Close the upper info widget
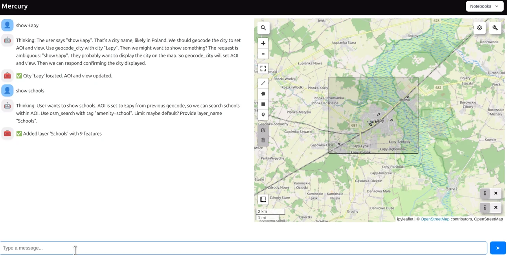Image resolution: width=507 pixels, height=255 pixels. pos(496,193)
